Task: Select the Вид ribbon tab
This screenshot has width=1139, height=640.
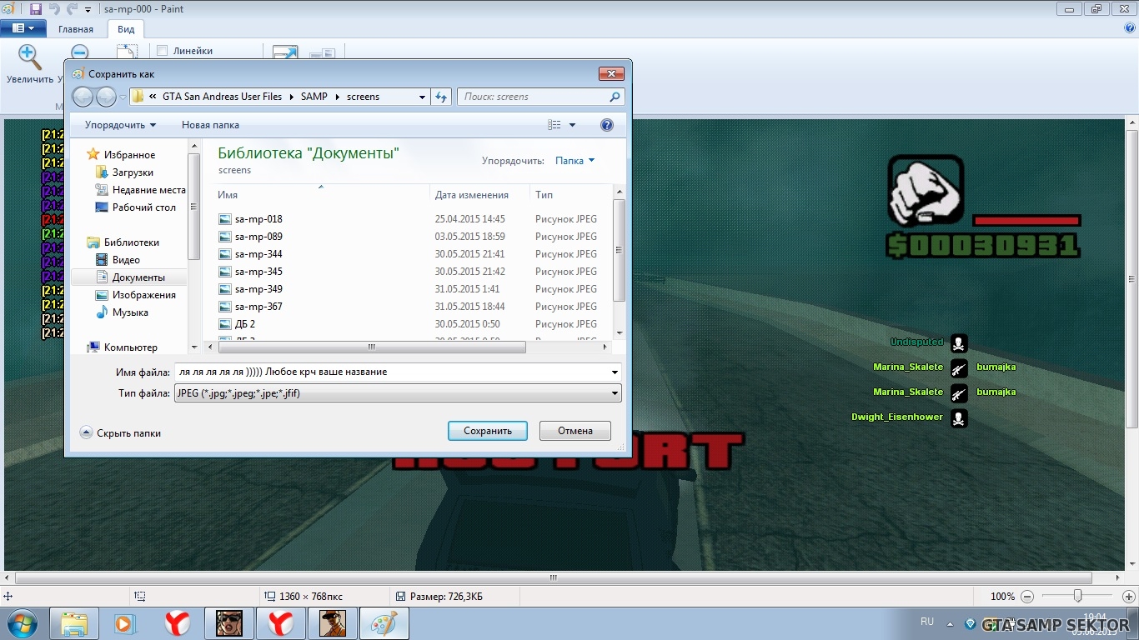Action: click(x=126, y=29)
